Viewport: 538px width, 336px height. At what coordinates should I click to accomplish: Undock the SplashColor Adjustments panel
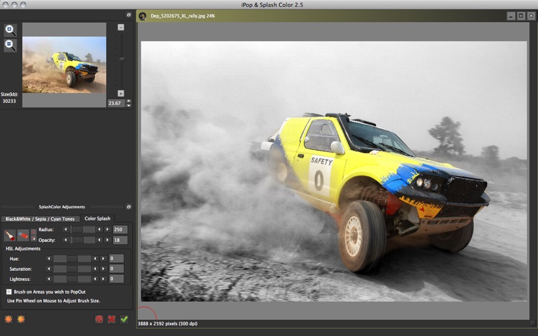pos(128,206)
